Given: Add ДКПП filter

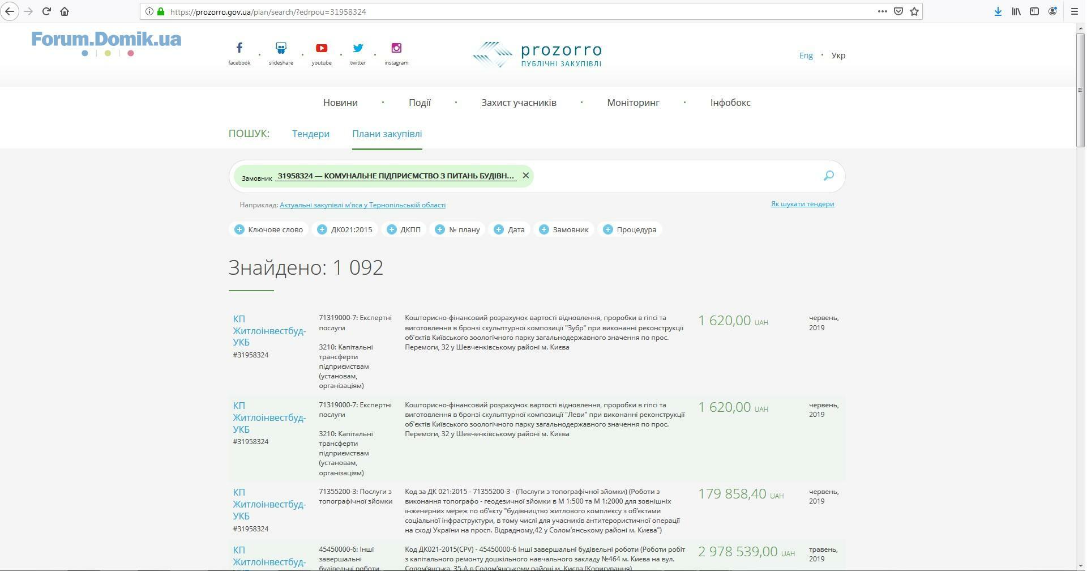Looking at the screenshot, I should click(404, 229).
